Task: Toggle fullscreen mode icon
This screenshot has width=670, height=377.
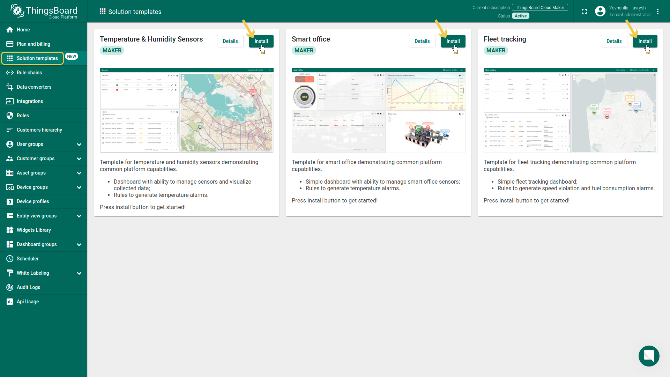Action: pos(584,12)
